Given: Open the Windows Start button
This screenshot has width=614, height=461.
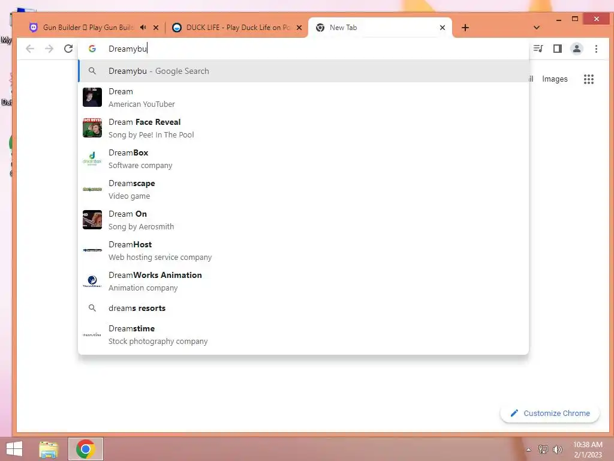Looking at the screenshot, I should pyautogui.click(x=14, y=449).
